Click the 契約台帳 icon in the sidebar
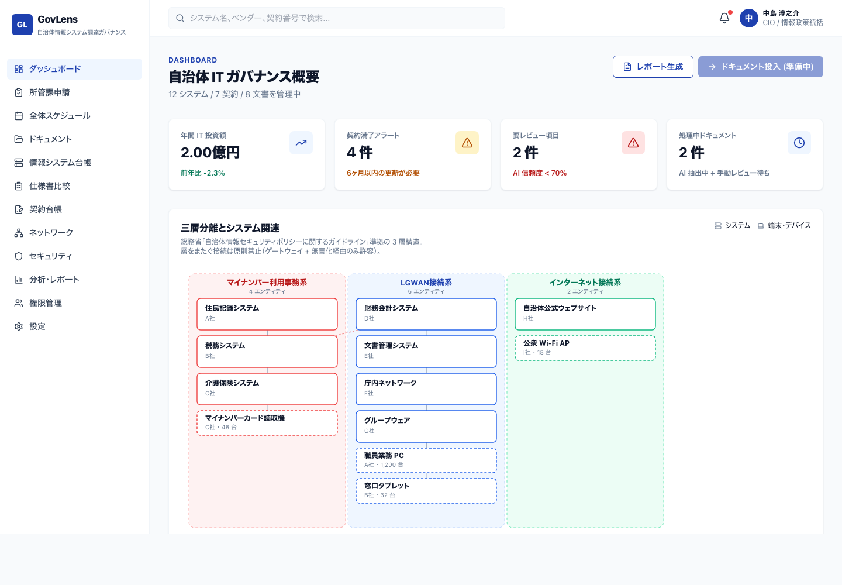 tap(18, 209)
